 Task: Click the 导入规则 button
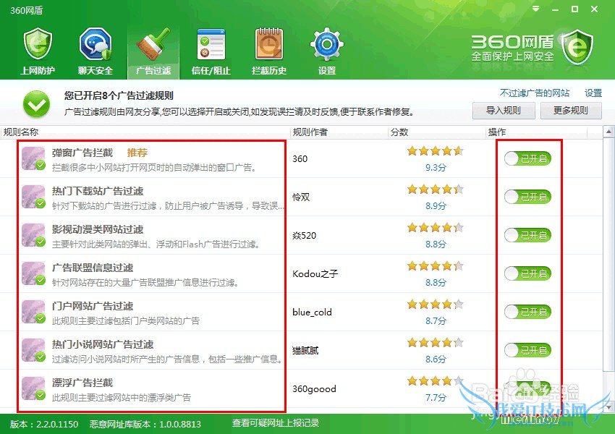(504, 111)
